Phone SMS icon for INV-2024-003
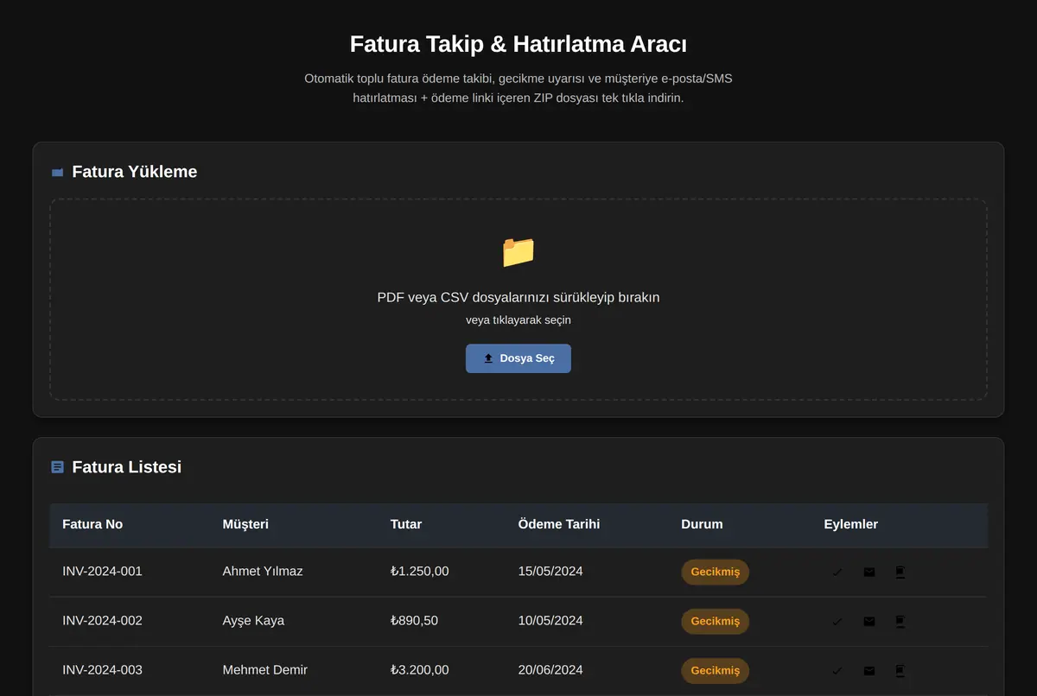 click(900, 670)
